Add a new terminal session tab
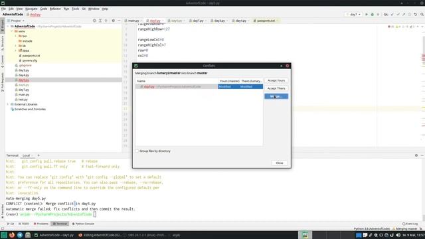The width and height of the screenshot is (425, 239). tap(39, 155)
